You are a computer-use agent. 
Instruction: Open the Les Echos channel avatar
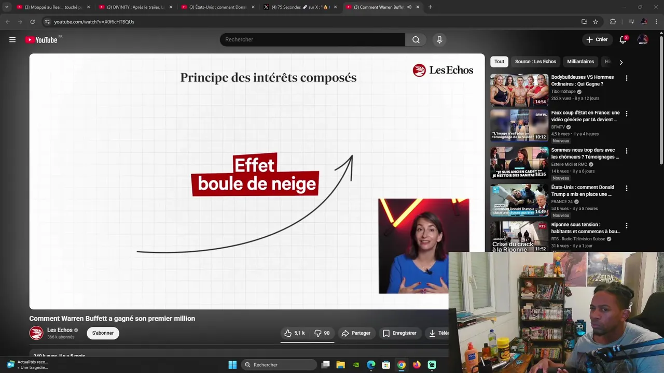[36, 333]
